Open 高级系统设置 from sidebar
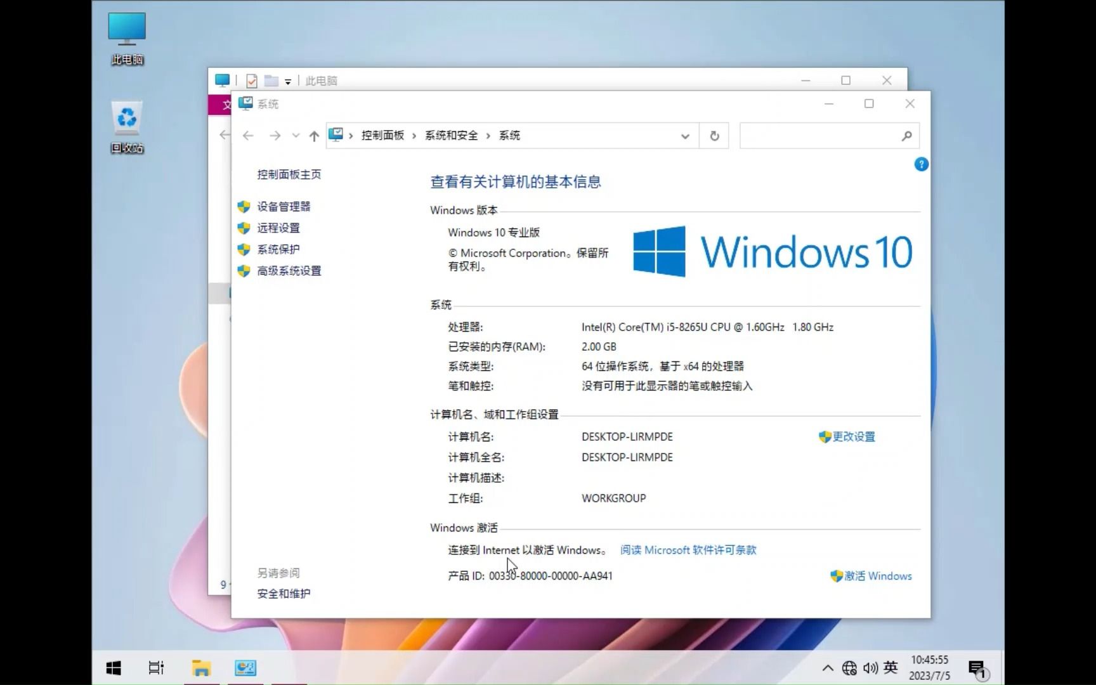 289,271
